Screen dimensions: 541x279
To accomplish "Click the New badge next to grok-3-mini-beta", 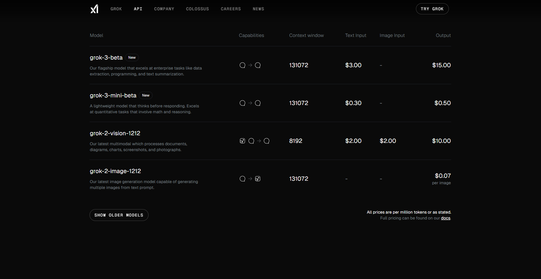I will click(x=146, y=95).
